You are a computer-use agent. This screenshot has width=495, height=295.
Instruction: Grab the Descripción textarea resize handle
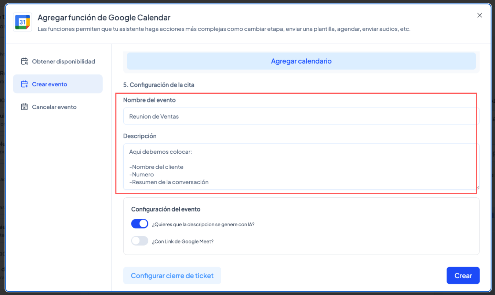click(477, 187)
